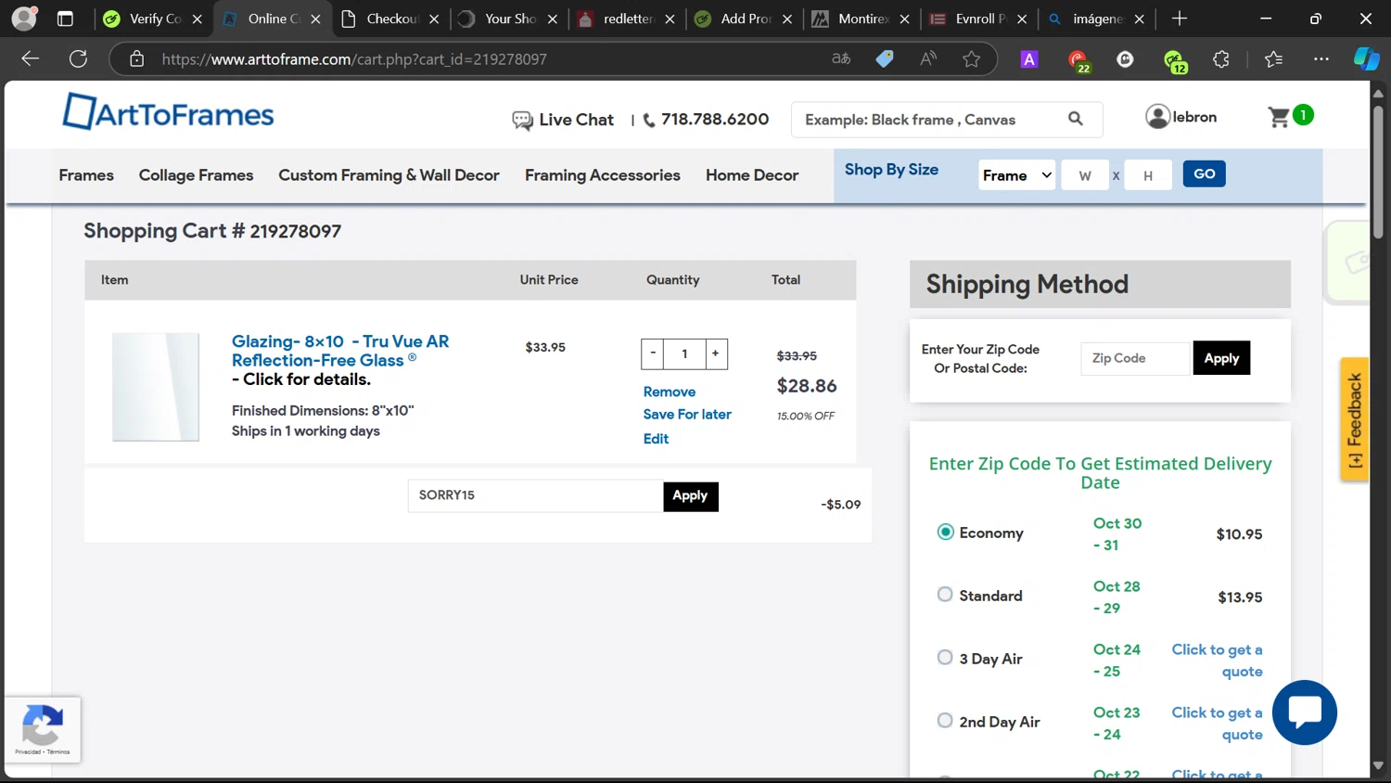This screenshot has width=1391, height=783.
Task: Click the Zip Code input field
Action: coord(1135,358)
